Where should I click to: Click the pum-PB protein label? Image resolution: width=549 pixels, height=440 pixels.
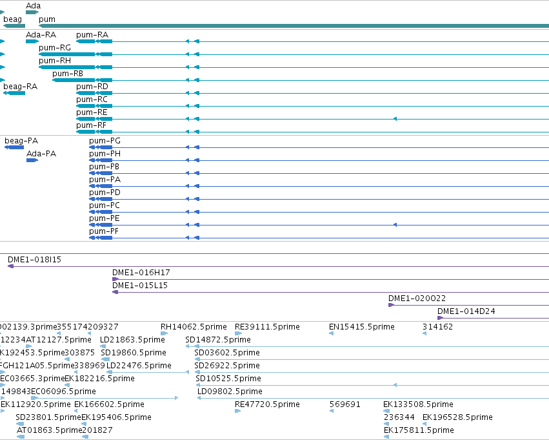pos(105,167)
